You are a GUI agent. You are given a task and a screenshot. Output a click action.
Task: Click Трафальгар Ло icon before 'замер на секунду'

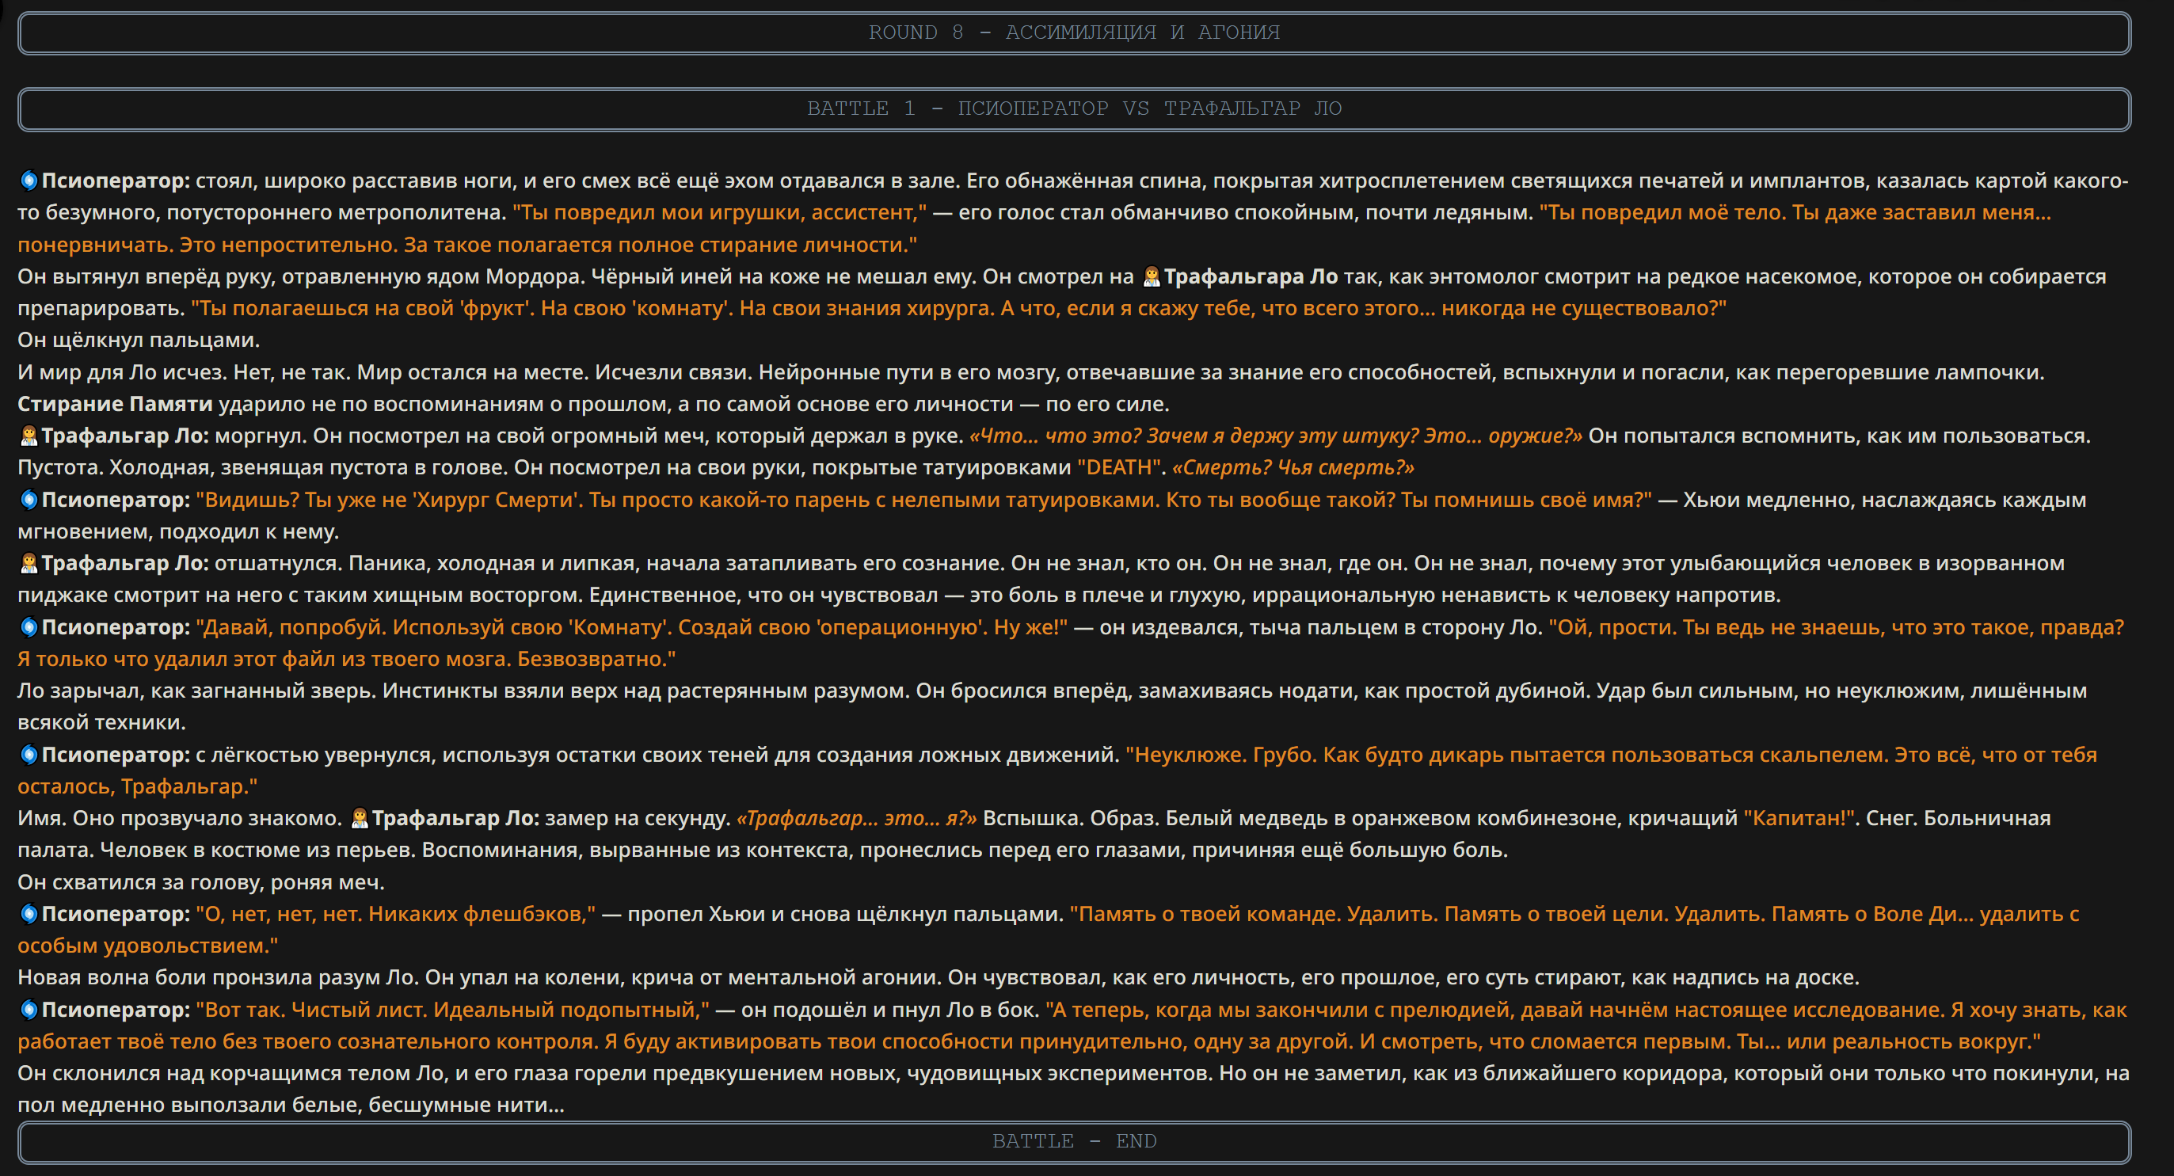360,818
